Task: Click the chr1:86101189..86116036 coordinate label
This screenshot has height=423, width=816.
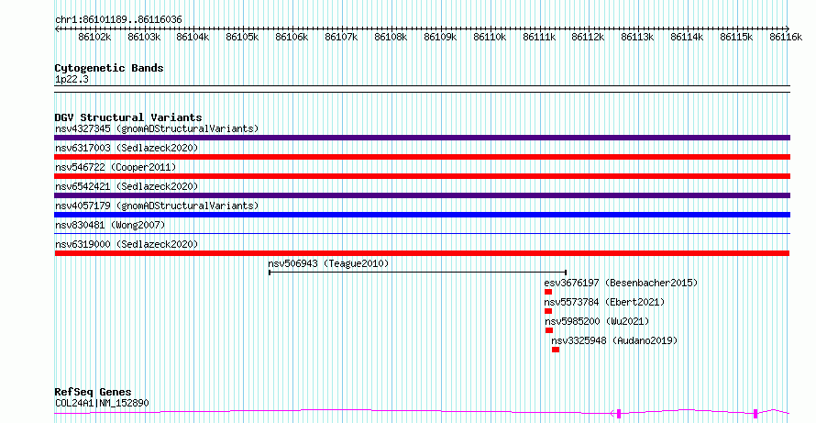Action: click(118, 20)
